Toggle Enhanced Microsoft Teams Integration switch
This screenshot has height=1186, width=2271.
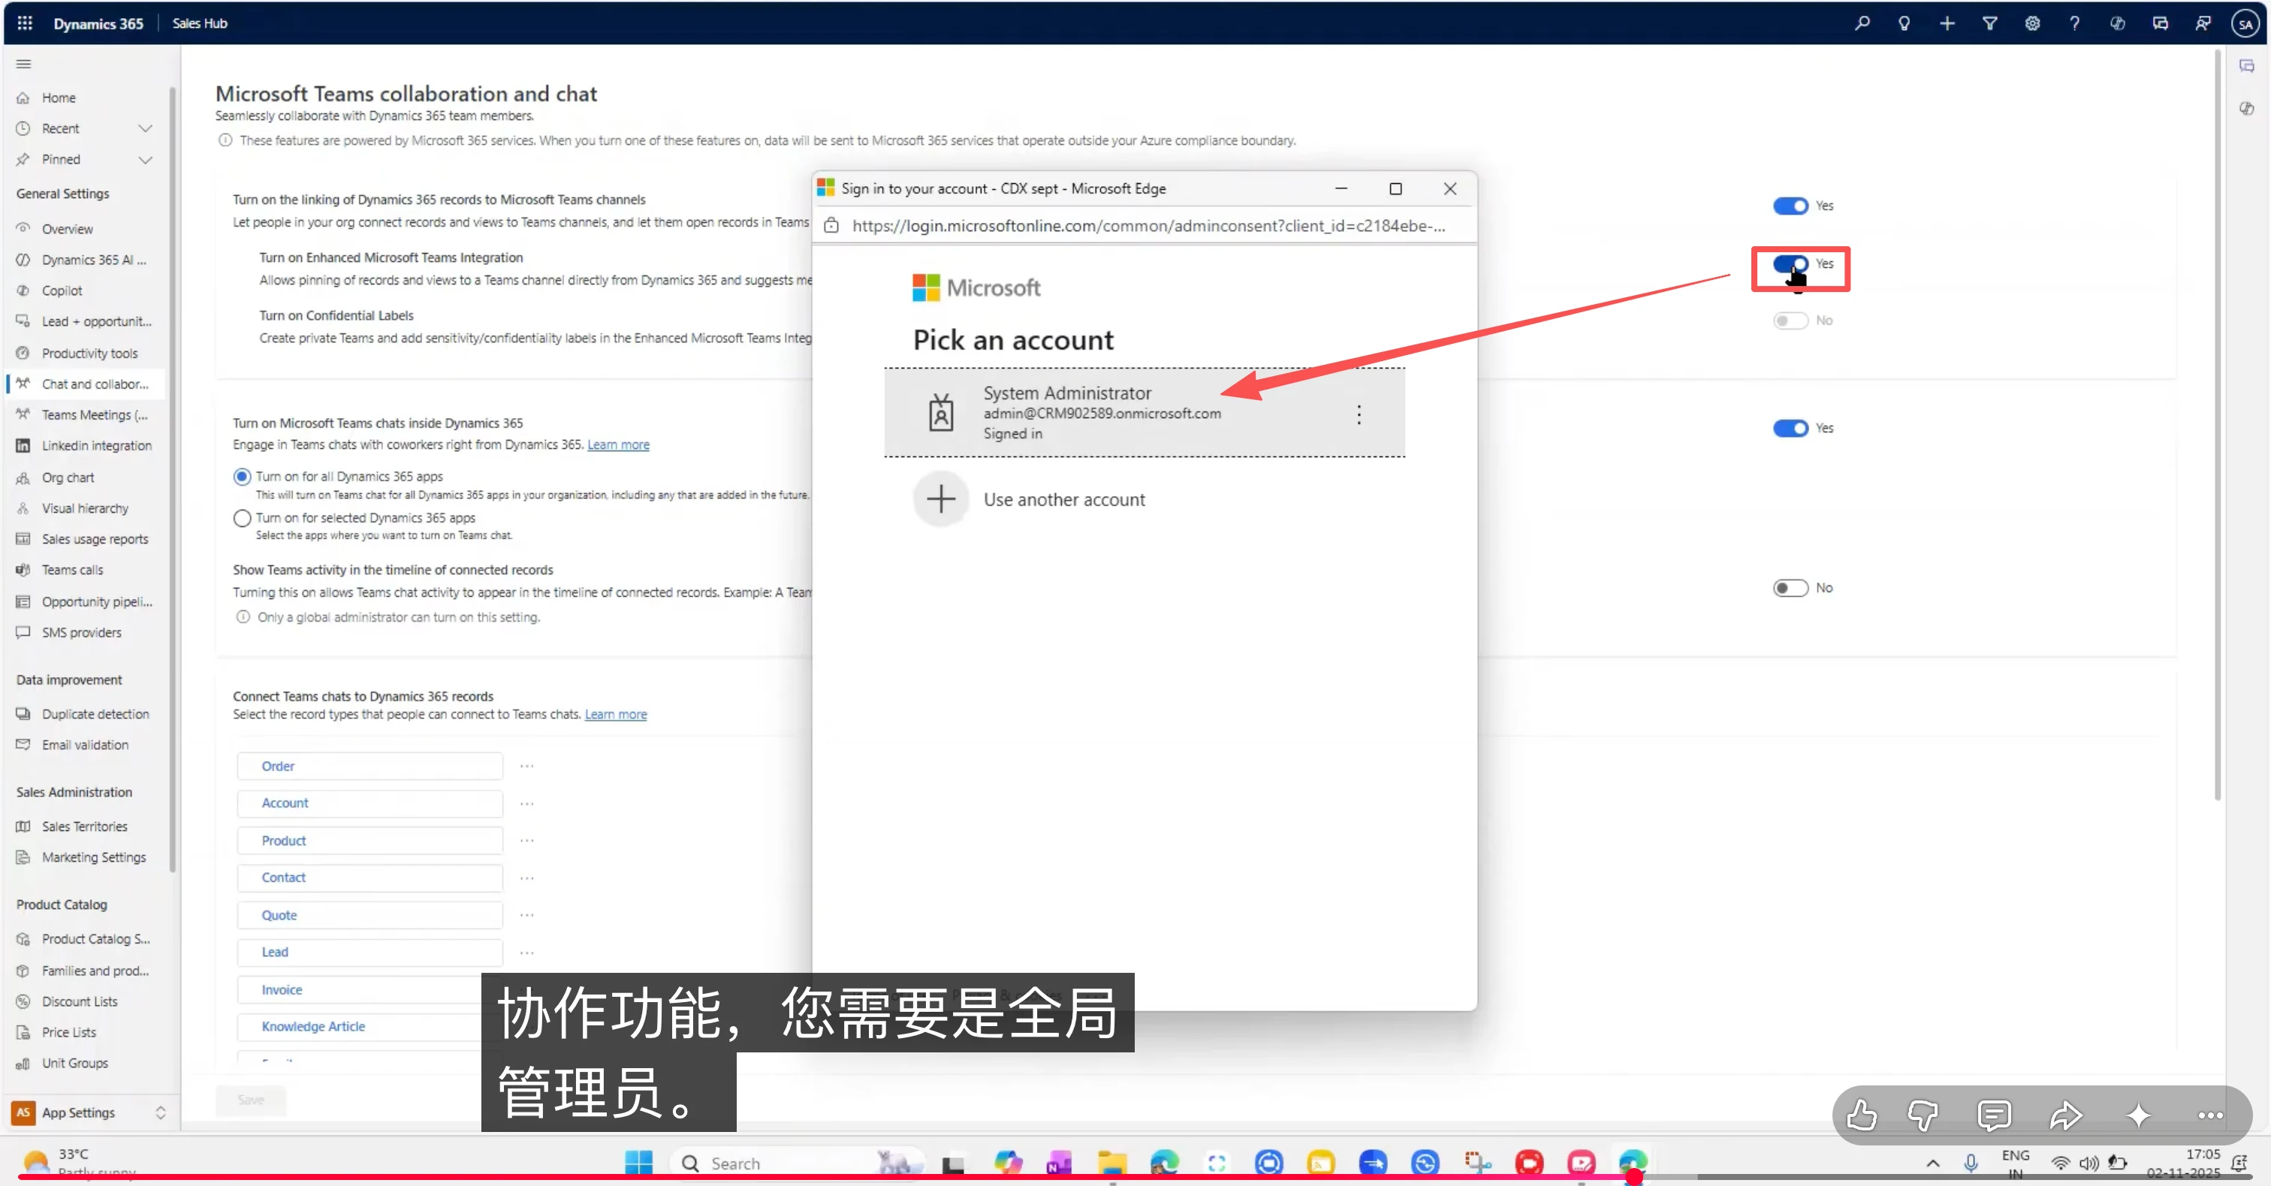coord(1790,263)
